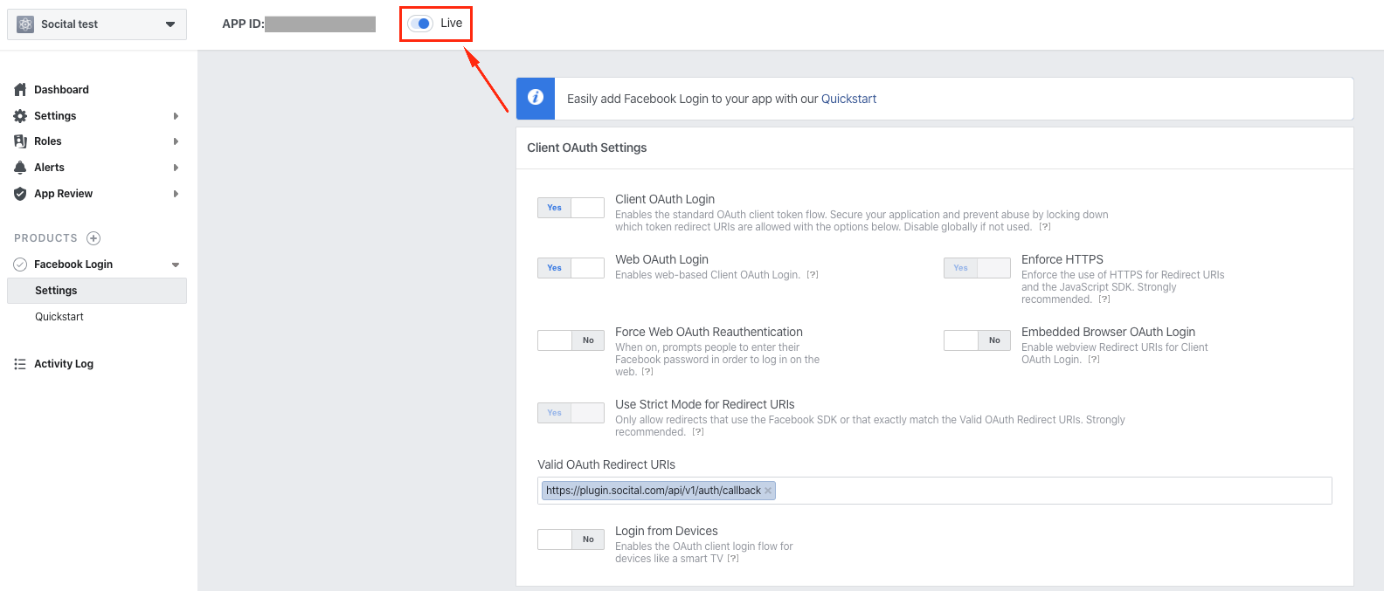Toggle Force Web OAuth Reauthentication switch
The height and width of the screenshot is (591, 1384).
(571, 340)
